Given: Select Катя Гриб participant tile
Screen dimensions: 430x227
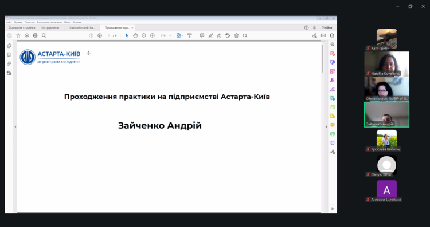Looking at the screenshot, I should click(x=386, y=39).
